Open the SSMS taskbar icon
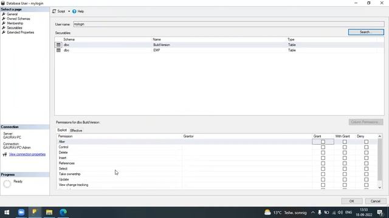 pyautogui.click(x=35, y=213)
